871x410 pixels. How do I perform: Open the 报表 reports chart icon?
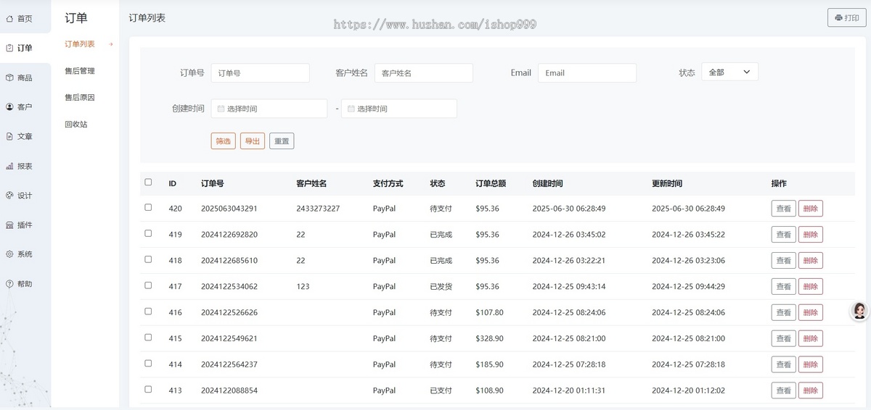[9, 166]
